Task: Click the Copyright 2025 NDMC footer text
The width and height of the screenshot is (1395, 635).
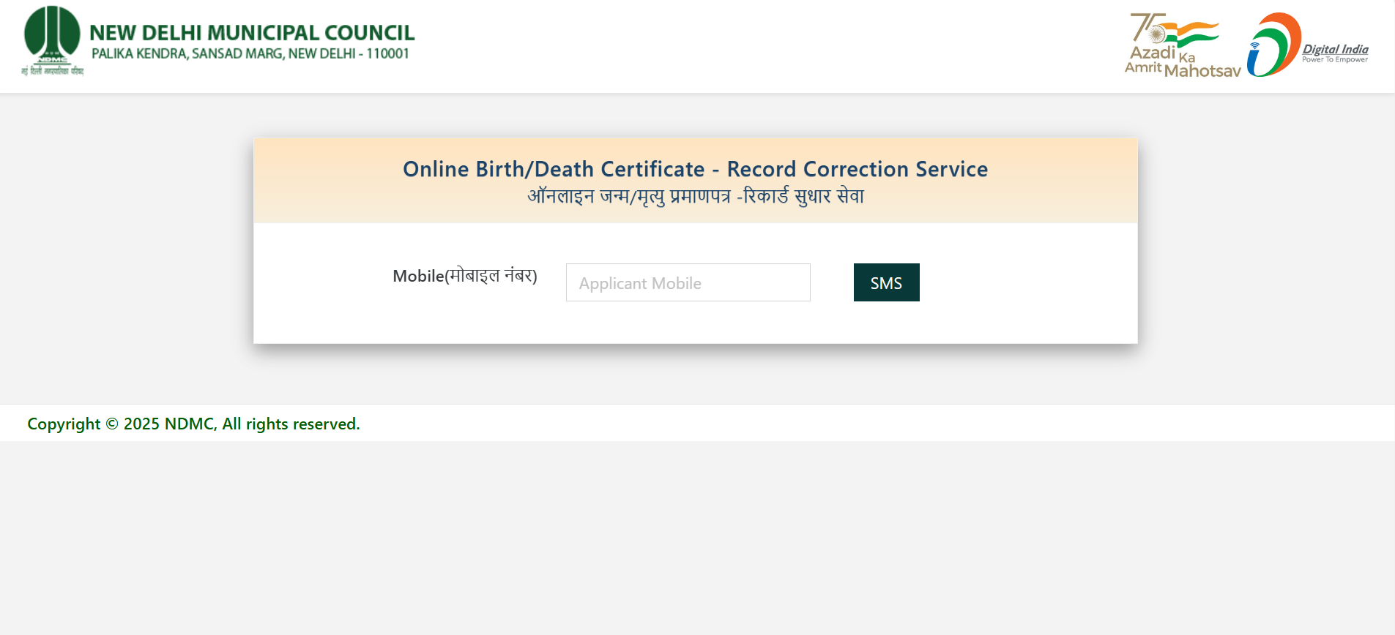Action: click(x=193, y=424)
